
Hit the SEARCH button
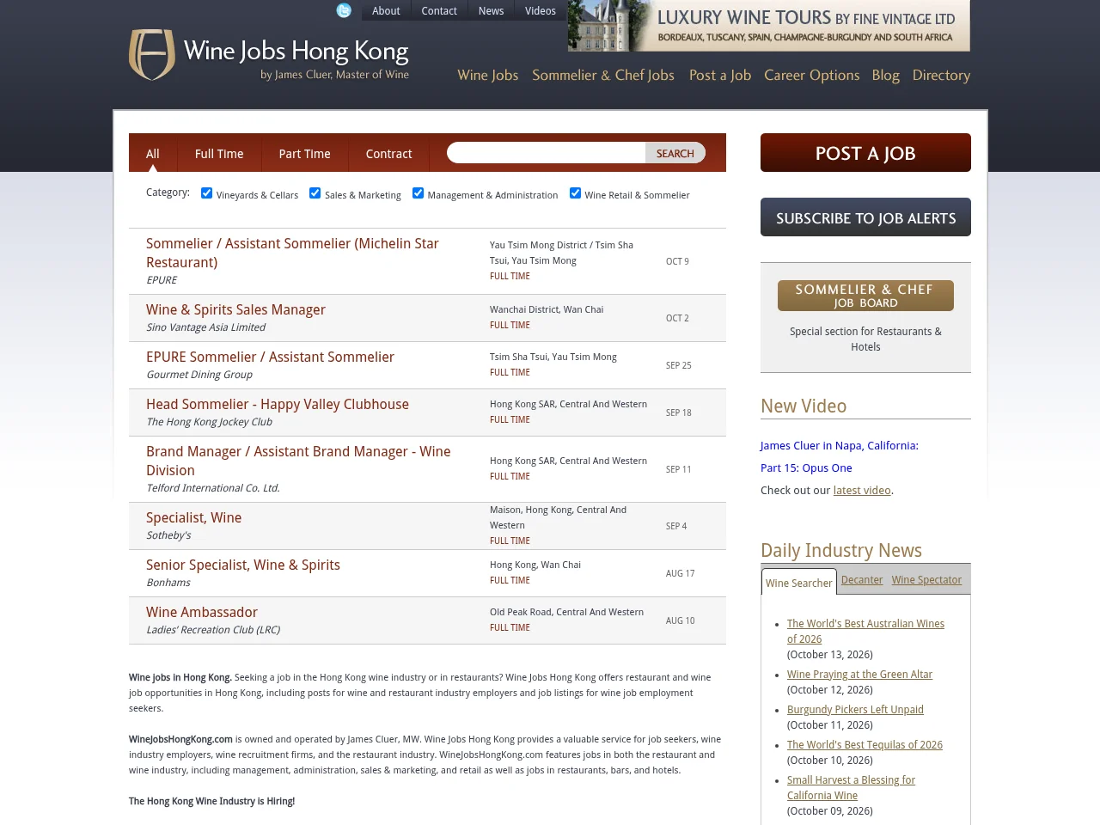pos(675,153)
